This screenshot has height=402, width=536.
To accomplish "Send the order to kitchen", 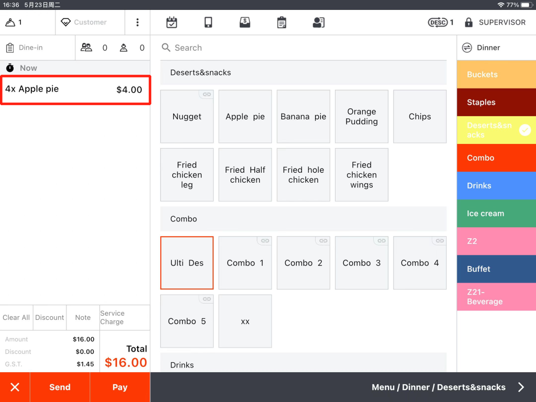I will coord(60,387).
